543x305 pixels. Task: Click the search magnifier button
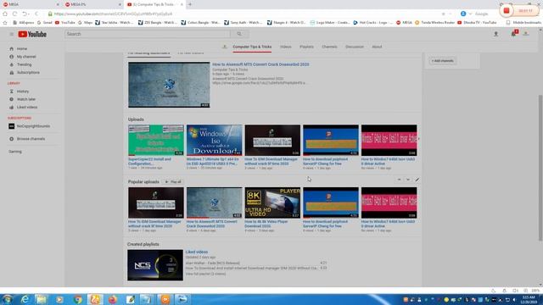pyautogui.click(x=239, y=34)
